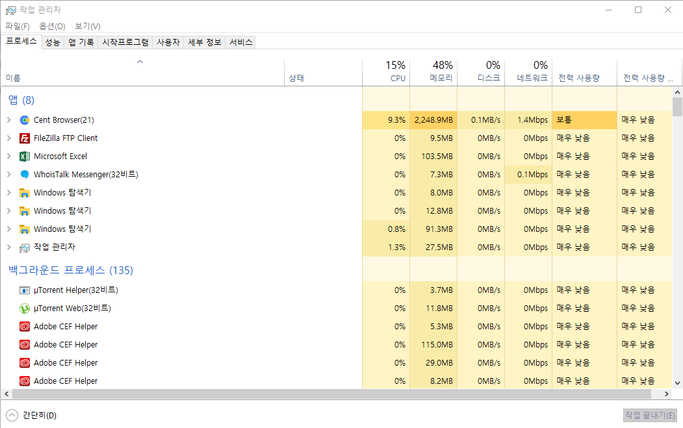Click the 간단히(D) label

click(x=40, y=416)
